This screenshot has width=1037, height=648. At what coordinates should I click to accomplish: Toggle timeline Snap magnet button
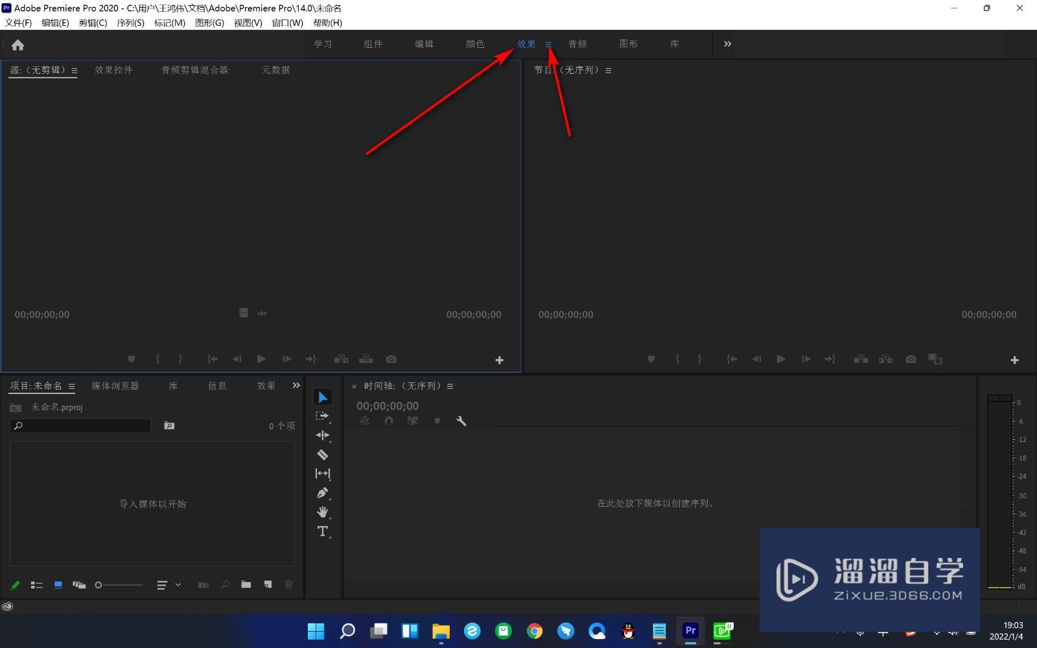coord(389,421)
